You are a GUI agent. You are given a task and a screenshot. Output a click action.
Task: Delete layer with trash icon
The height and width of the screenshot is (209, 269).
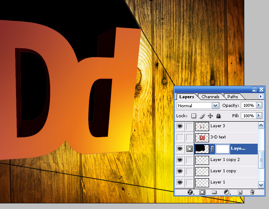point(252,192)
